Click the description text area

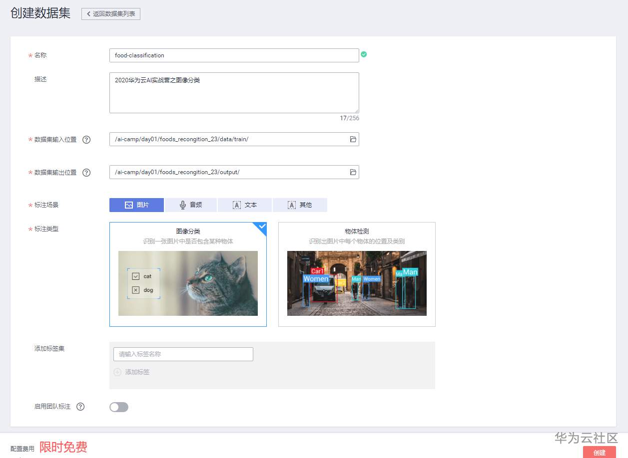click(x=234, y=92)
